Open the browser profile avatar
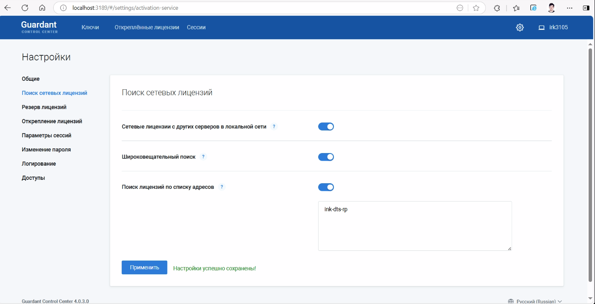This screenshot has height=304, width=595. click(x=552, y=8)
